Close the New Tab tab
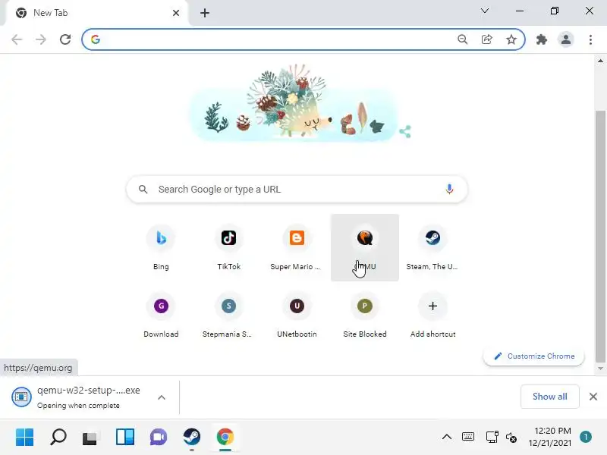 click(x=176, y=13)
